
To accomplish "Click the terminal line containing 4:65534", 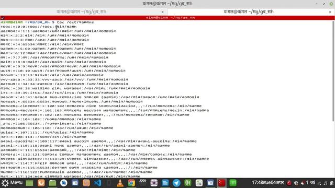I will click(x=42, y=44).
